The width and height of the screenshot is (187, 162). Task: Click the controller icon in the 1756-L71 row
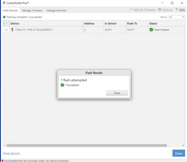pyautogui.click(x=12, y=30)
